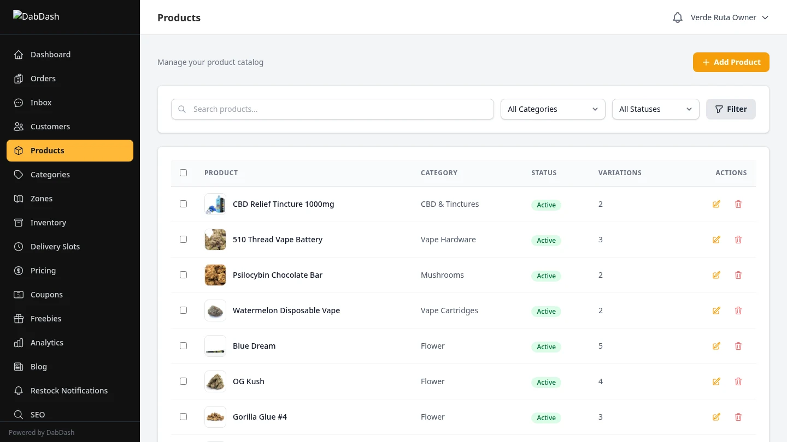Click edit icon for Blue Dream
Viewport: 787px width, 442px height.
click(x=716, y=346)
